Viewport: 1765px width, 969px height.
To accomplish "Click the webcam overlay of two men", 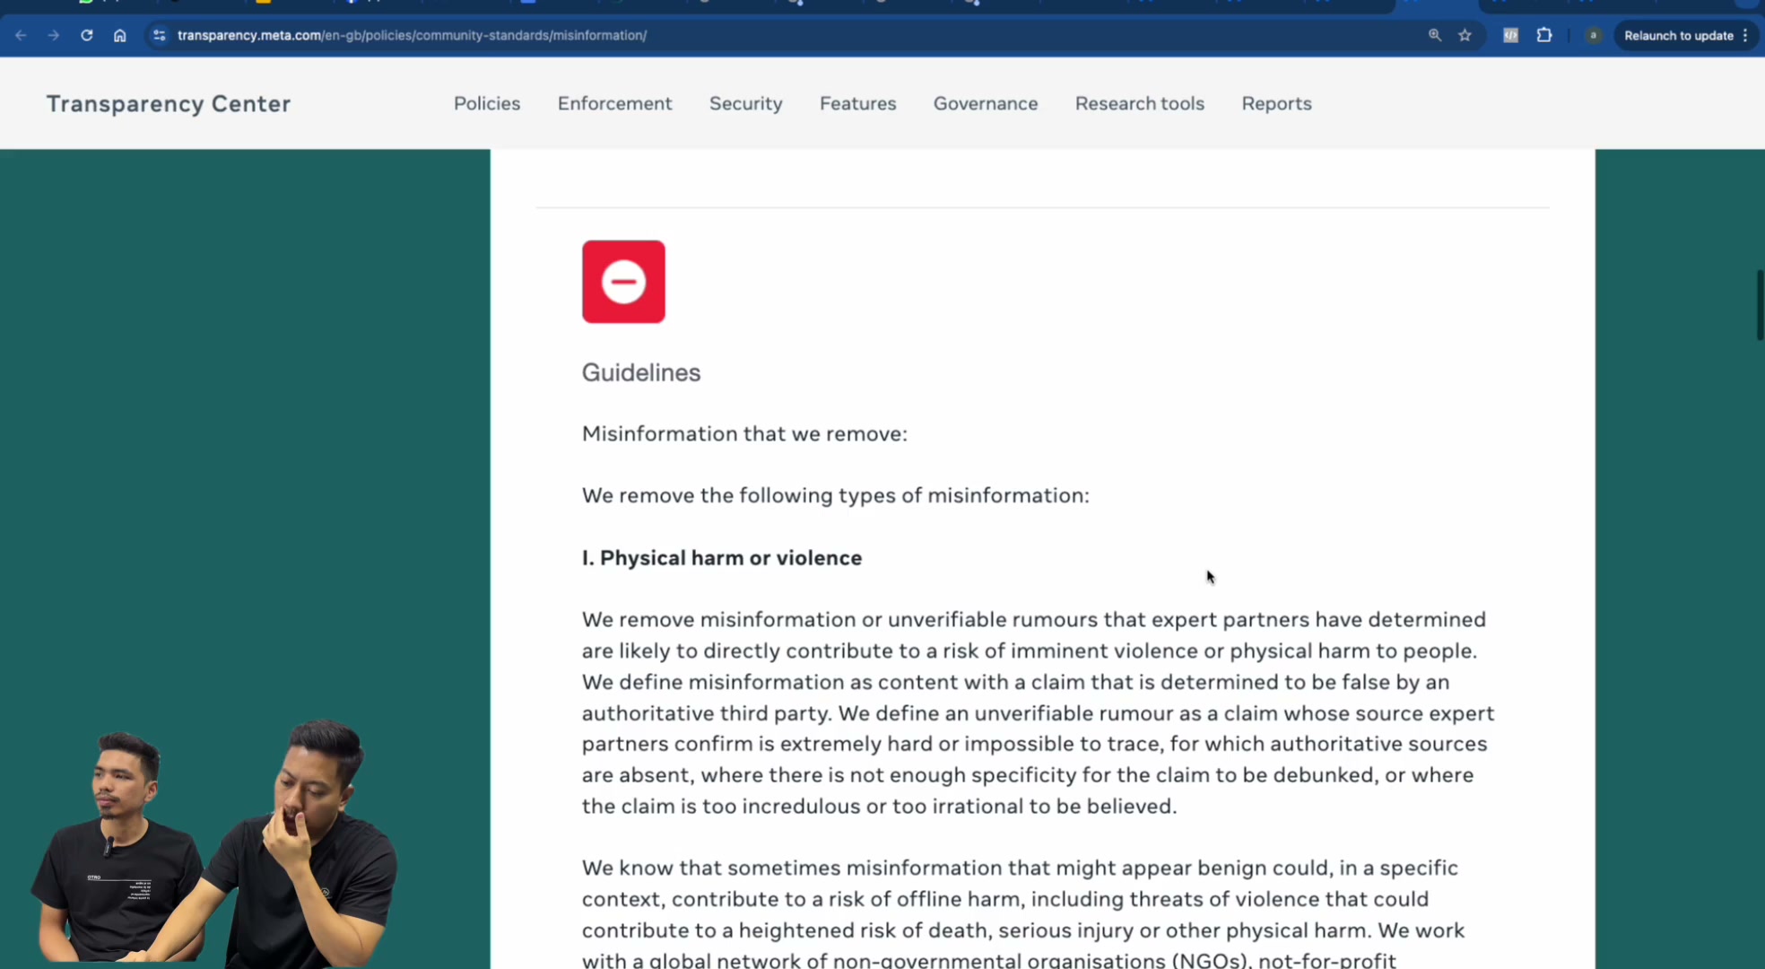I will pos(215,843).
